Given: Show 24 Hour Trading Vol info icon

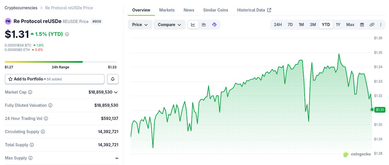Looking at the screenshot, I should [46, 119].
